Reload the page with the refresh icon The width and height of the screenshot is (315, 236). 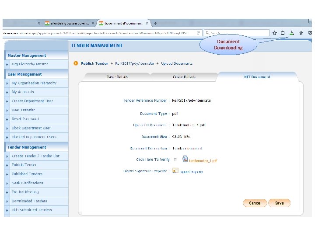coord(198,33)
